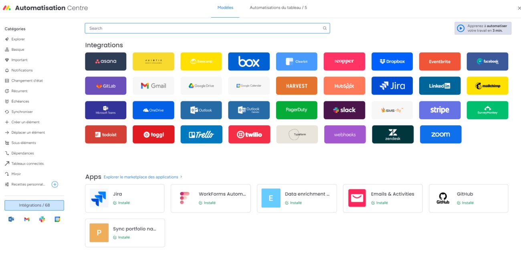Open the Slack integration tile
Image resolution: width=521 pixels, height=261 pixels.
(344, 110)
